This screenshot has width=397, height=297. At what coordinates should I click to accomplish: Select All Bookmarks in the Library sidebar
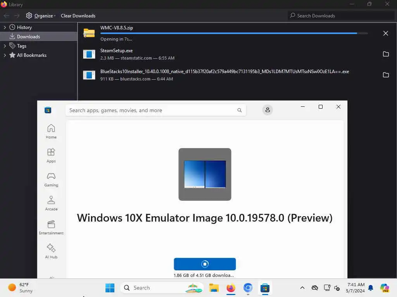32,55
